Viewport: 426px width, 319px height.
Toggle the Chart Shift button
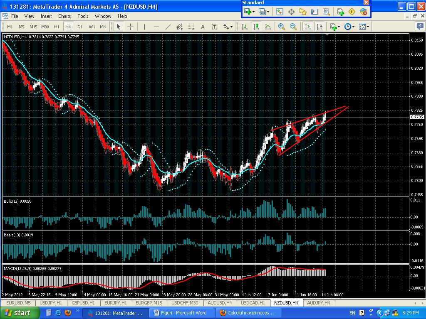coord(319,27)
